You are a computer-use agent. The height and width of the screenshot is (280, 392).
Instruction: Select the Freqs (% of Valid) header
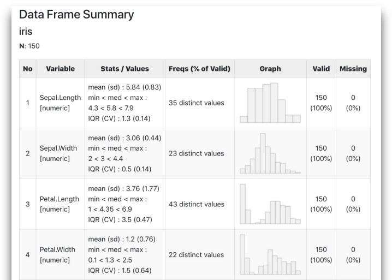(199, 69)
